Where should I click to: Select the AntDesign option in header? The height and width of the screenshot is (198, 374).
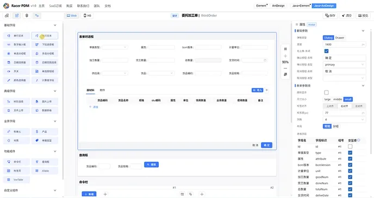(278, 6)
